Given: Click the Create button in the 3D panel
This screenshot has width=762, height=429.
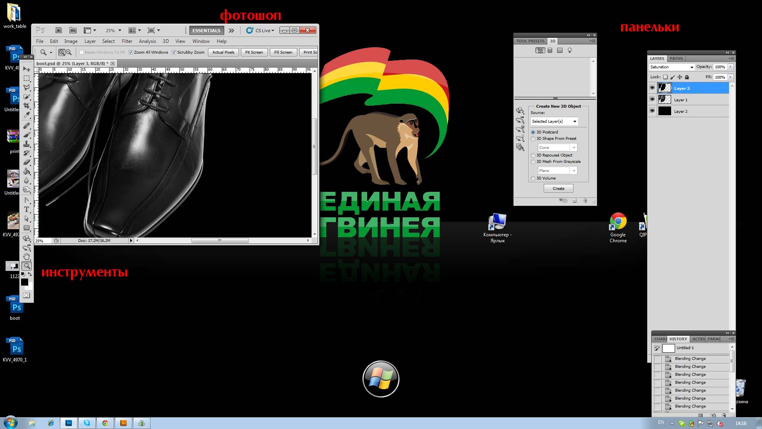Looking at the screenshot, I should (x=558, y=188).
